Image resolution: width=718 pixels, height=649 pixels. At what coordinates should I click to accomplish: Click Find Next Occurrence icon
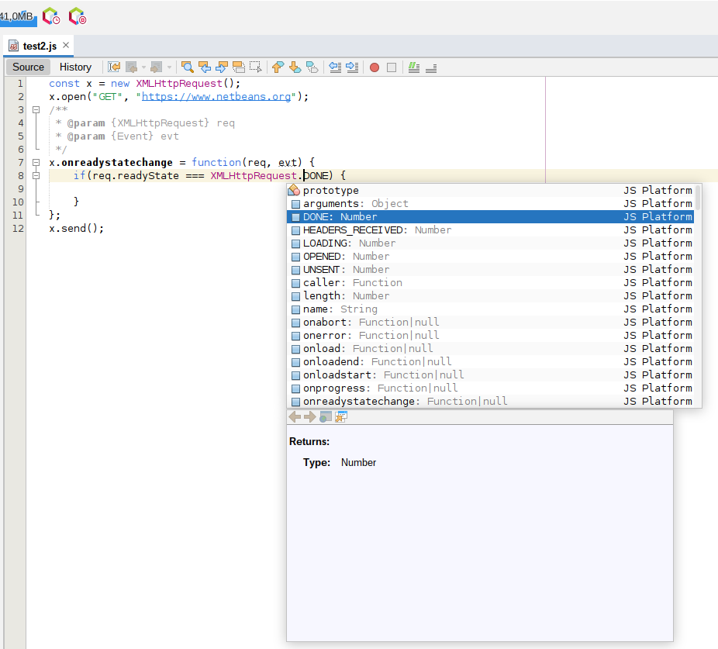(222, 67)
